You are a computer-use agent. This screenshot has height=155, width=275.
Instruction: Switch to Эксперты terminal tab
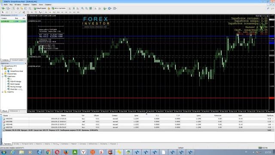coord(104,144)
